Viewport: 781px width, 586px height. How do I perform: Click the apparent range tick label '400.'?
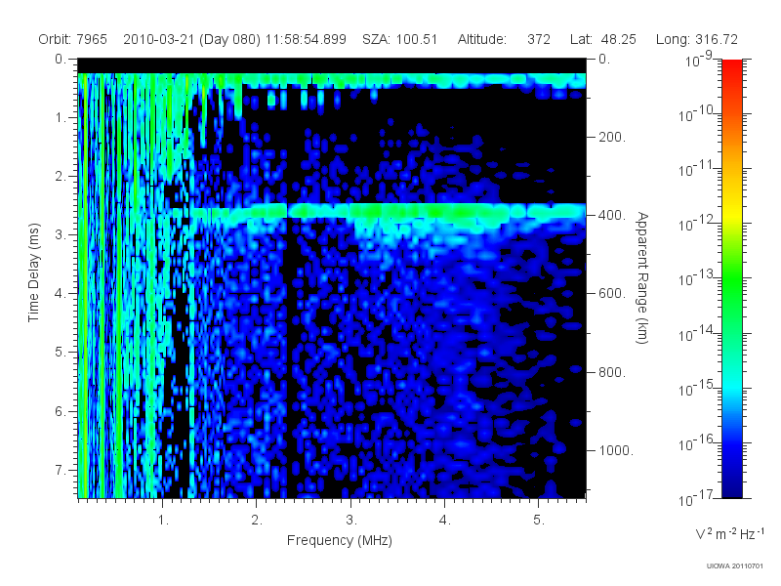pyautogui.click(x=612, y=215)
